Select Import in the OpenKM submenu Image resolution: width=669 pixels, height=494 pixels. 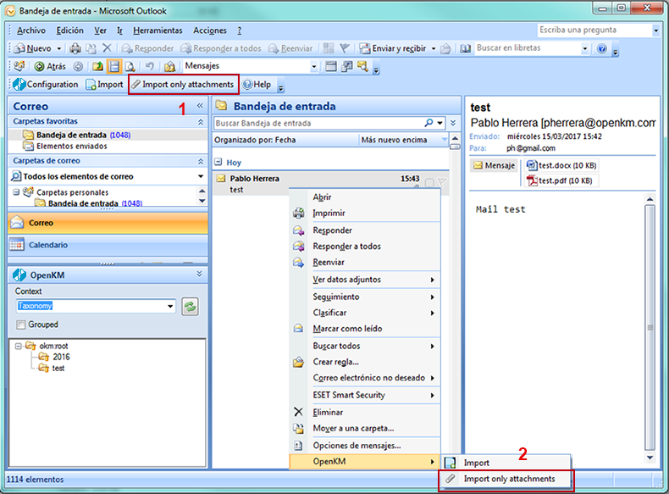(506, 463)
